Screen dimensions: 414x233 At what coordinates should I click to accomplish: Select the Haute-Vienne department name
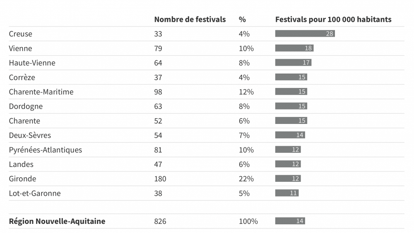coord(32,63)
